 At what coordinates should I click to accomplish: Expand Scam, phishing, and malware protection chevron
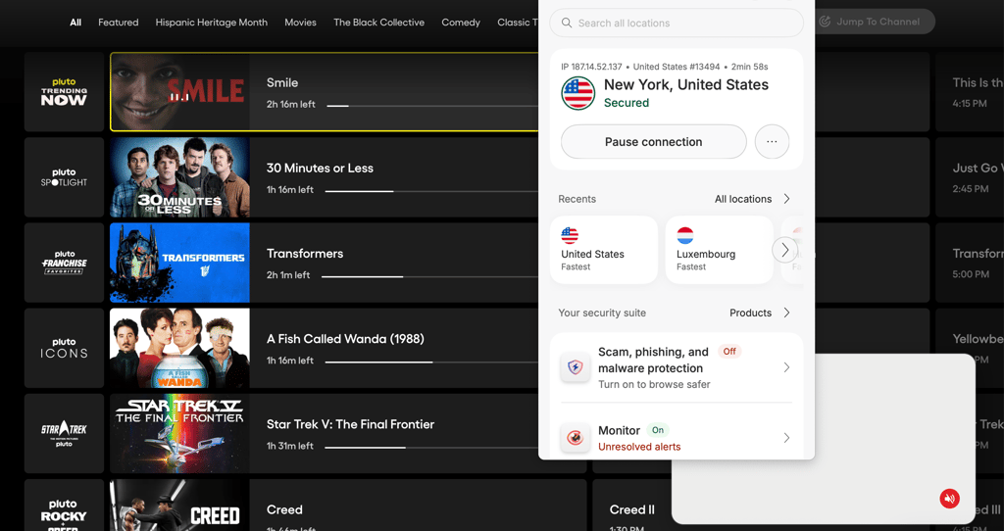[786, 367]
